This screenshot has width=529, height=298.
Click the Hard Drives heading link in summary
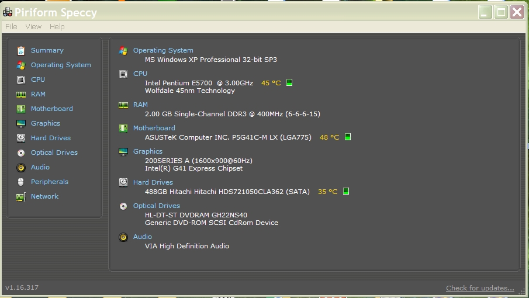coord(153,182)
